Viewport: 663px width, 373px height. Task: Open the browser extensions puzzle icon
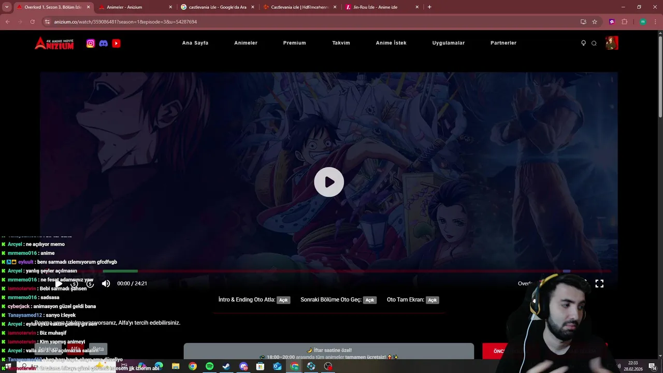pos(624,22)
